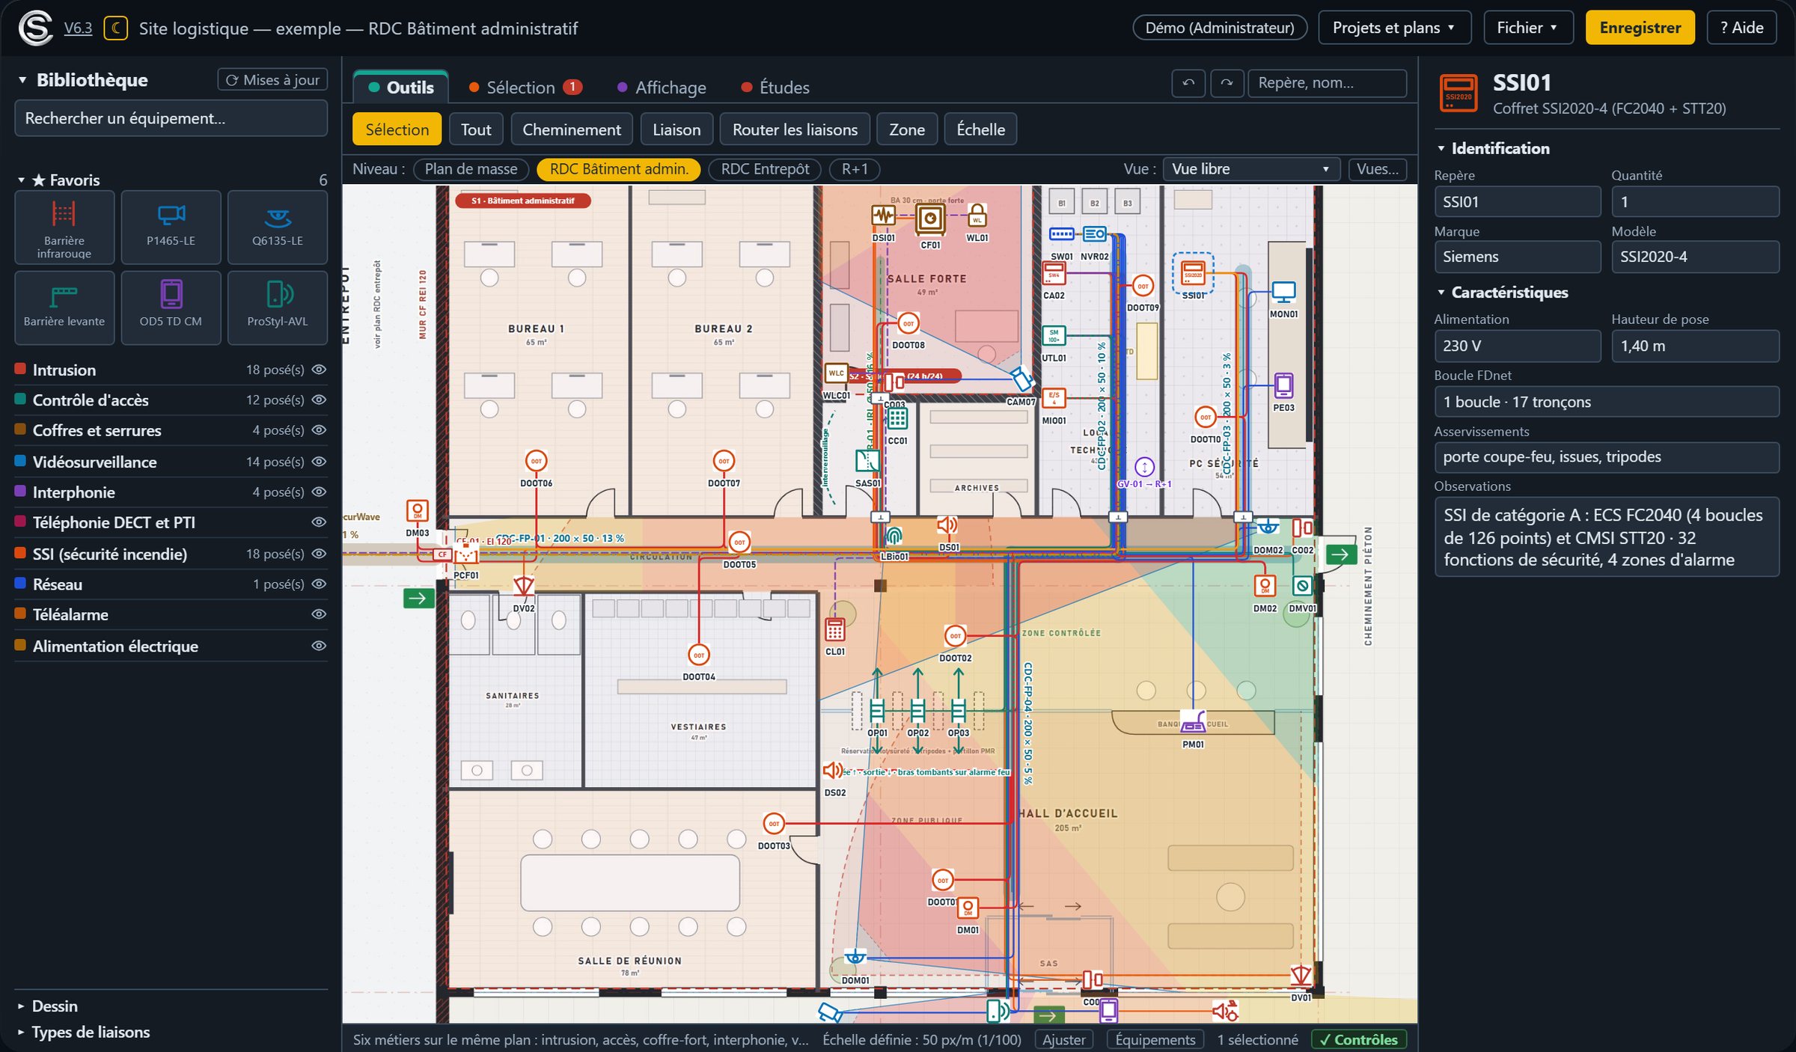This screenshot has width=1796, height=1052.
Task: Click the Router les liaisons button
Action: pyautogui.click(x=795, y=129)
